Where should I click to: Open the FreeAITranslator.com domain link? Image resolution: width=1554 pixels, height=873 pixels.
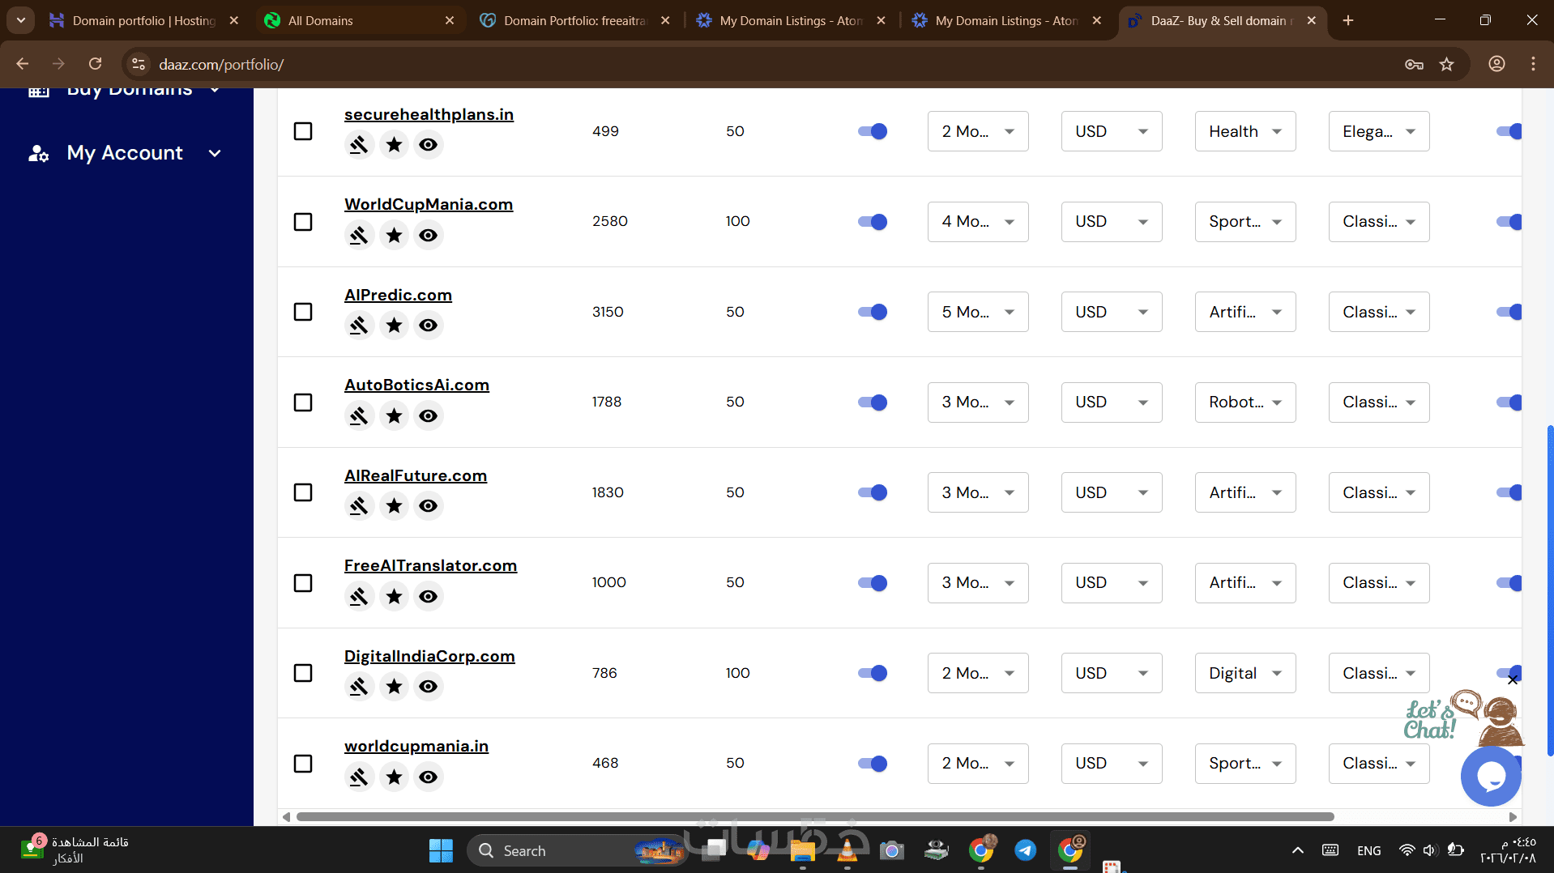click(x=430, y=565)
